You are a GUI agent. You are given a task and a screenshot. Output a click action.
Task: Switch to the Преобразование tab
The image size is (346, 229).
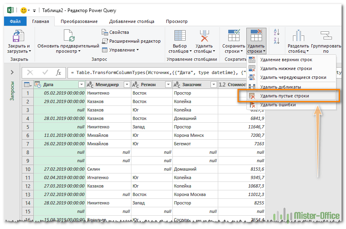pyautogui.click(x=79, y=21)
